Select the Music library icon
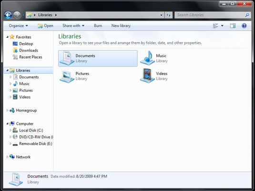 tap(147, 58)
